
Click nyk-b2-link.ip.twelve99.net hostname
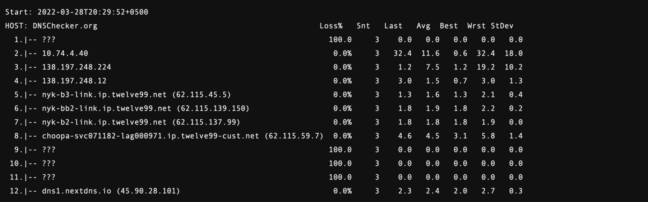[x=104, y=122]
